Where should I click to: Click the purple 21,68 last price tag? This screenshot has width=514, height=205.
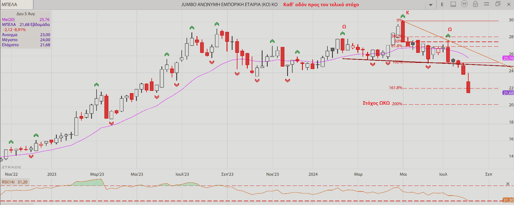coord(508,93)
